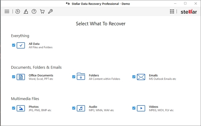201x126 pixels.
Task: Click the resume recovery icon
Action: coord(17,11)
